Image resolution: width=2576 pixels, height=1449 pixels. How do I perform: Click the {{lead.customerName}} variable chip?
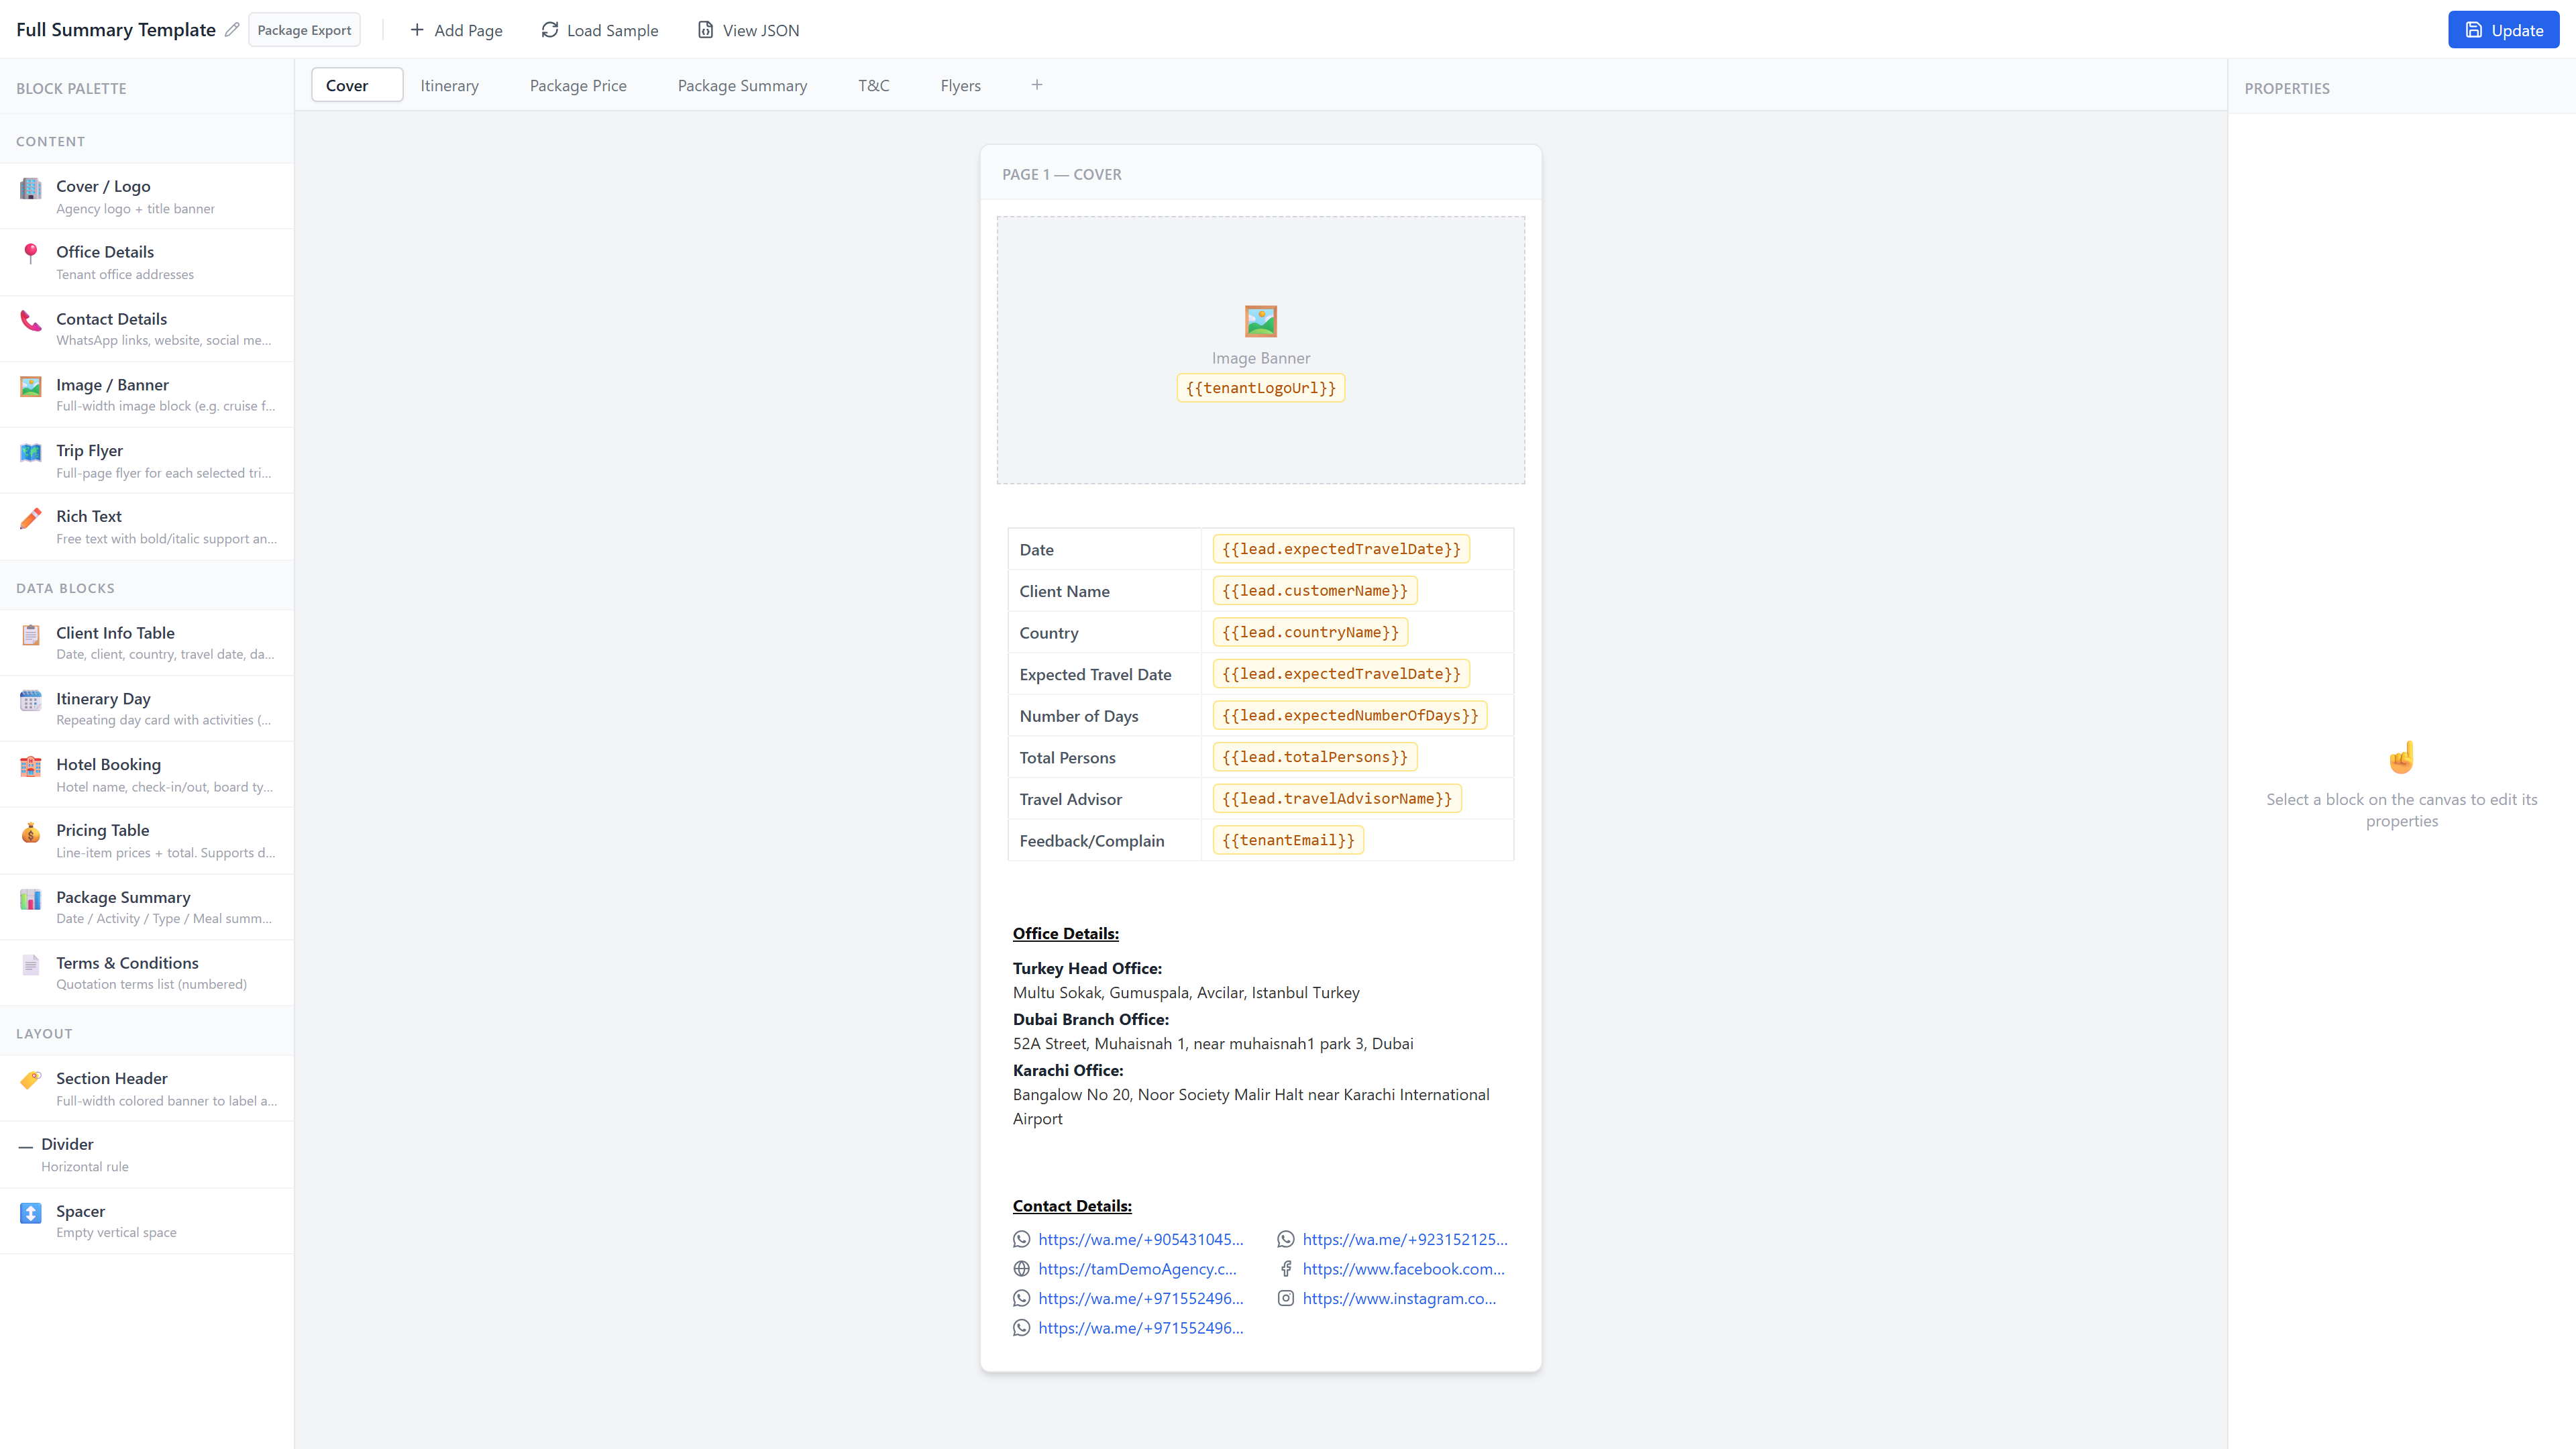[x=1315, y=591]
